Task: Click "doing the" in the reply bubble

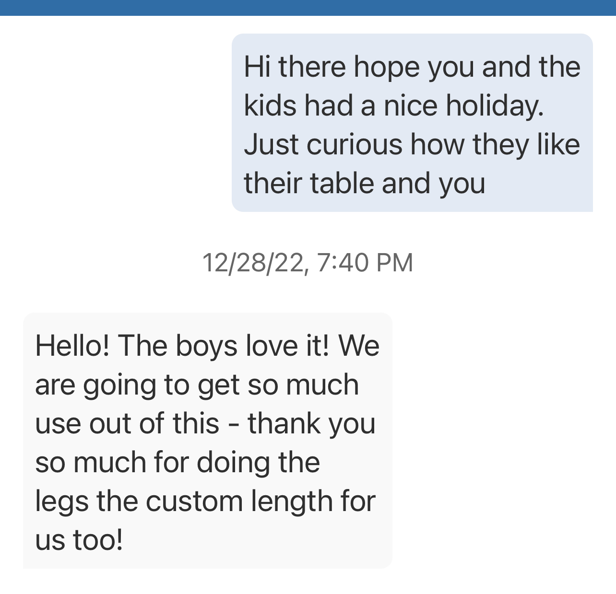Action: [x=258, y=463]
